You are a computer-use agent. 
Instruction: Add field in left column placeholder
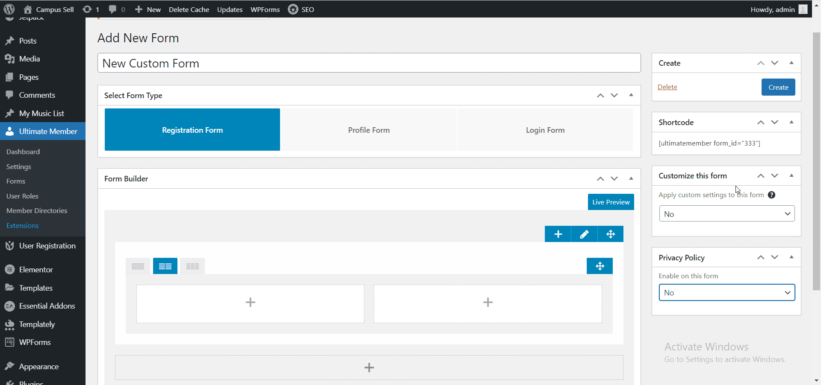point(250,303)
